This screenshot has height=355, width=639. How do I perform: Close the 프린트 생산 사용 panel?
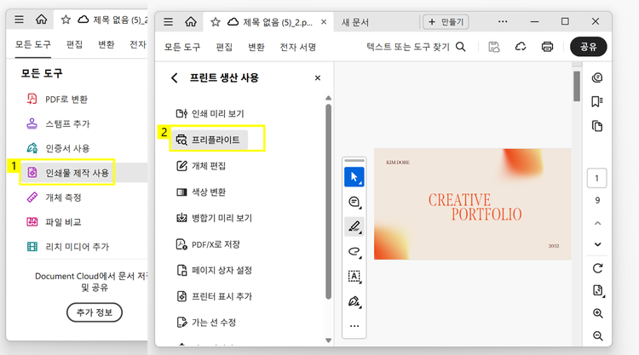tap(318, 77)
